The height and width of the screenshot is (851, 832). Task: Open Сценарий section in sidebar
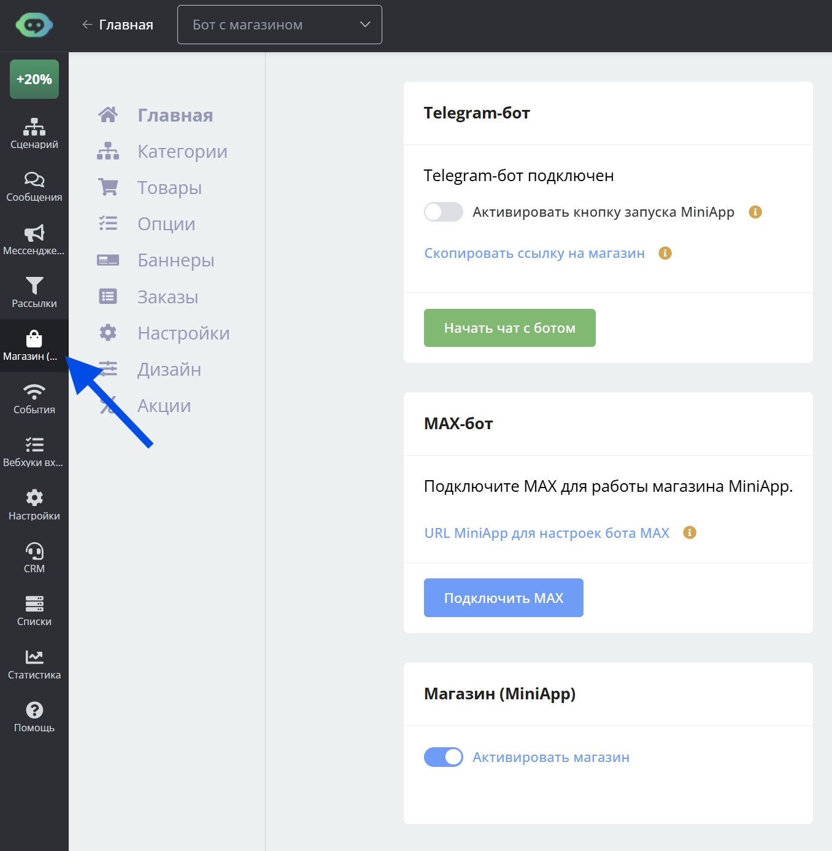pos(34,133)
